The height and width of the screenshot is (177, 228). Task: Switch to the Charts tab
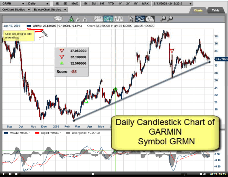(198, 10)
